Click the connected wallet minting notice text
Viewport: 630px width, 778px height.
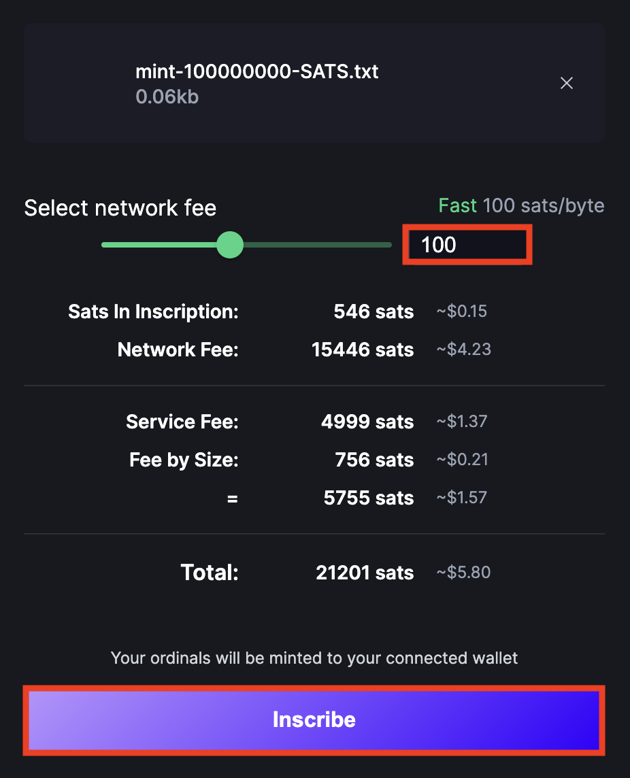(314, 658)
